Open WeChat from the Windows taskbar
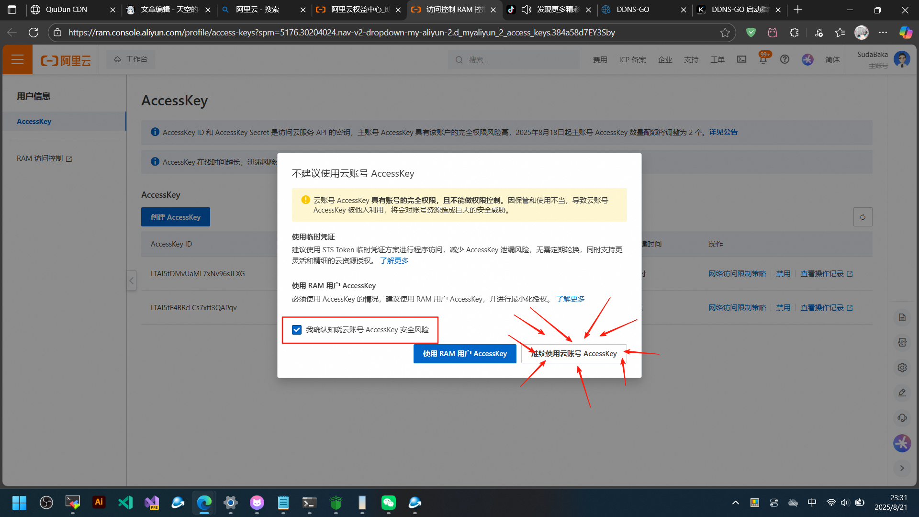 (x=388, y=502)
